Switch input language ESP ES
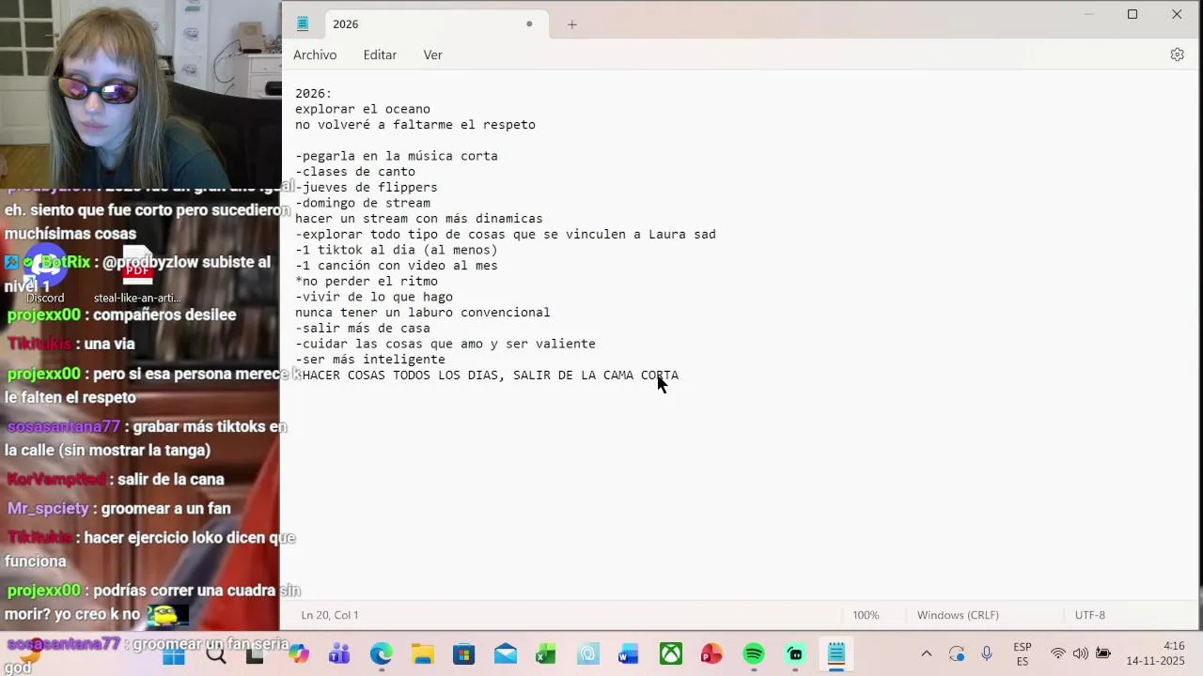Viewport: 1203px width, 676px height. 1023,654
